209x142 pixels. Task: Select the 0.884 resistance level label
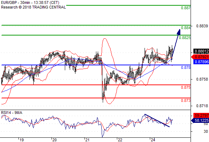pos(186,28)
